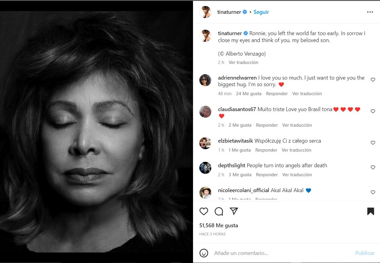Open the three-dot more options menu
This screenshot has width=380, height=263.
coord(370,12)
